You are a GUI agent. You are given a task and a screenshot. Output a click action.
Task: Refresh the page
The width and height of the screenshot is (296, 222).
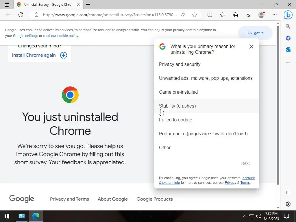(21, 15)
